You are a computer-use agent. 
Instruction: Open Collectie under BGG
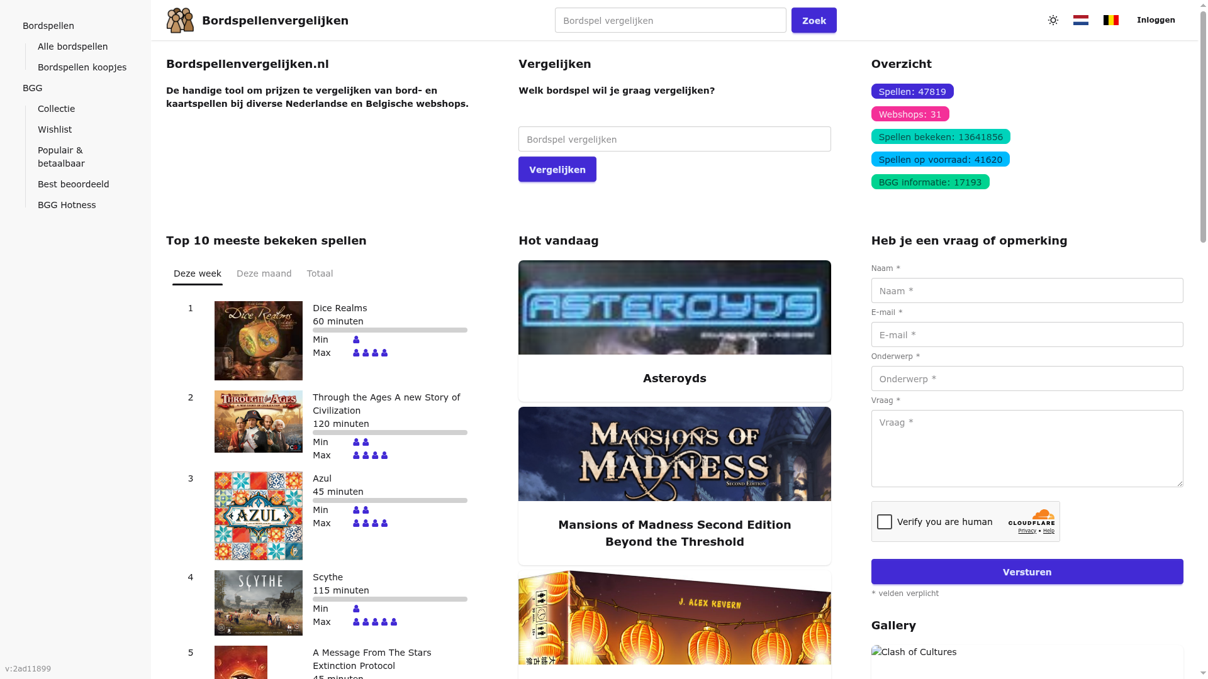pyautogui.click(x=57, y=109)
